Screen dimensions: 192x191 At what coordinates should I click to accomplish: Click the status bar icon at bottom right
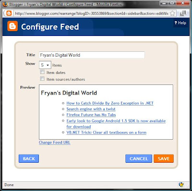[181, 185]
